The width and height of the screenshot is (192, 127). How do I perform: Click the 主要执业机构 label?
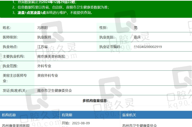14,56
